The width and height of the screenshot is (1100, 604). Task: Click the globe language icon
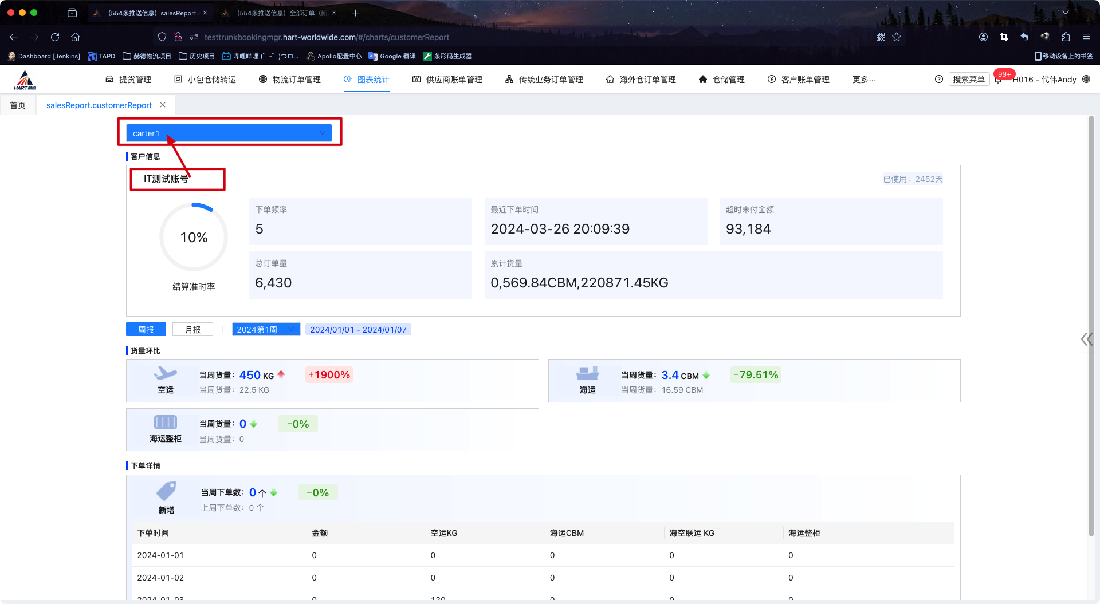[1086, 80]
